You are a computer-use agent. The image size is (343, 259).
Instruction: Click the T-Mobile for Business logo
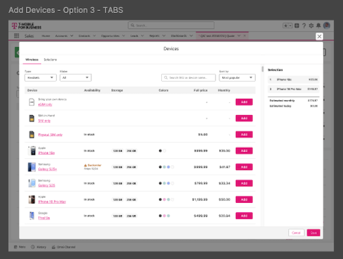27,26
